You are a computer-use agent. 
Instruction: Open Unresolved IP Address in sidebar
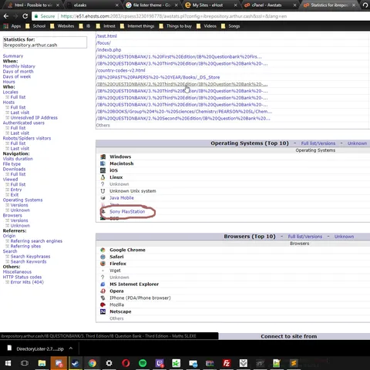tap(34, 118)
